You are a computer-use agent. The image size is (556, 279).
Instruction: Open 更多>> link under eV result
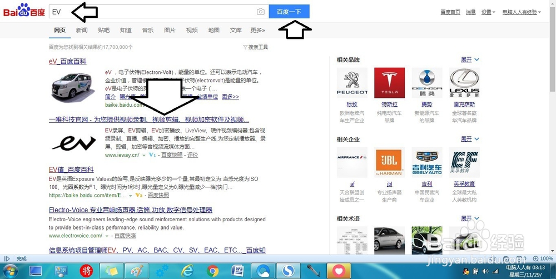[x=231, y=96]
